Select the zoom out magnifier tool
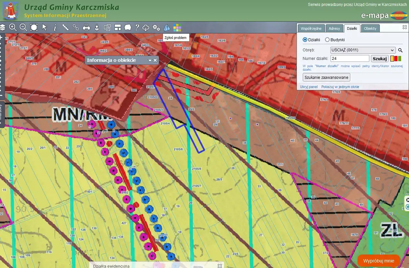Viewport: 409px width, 268px height. point(23,27)
